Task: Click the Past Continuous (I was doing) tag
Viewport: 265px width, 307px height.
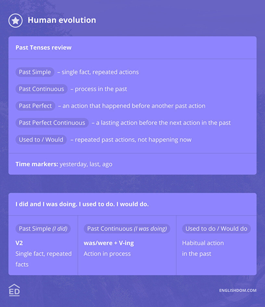Action: (127, 228)
